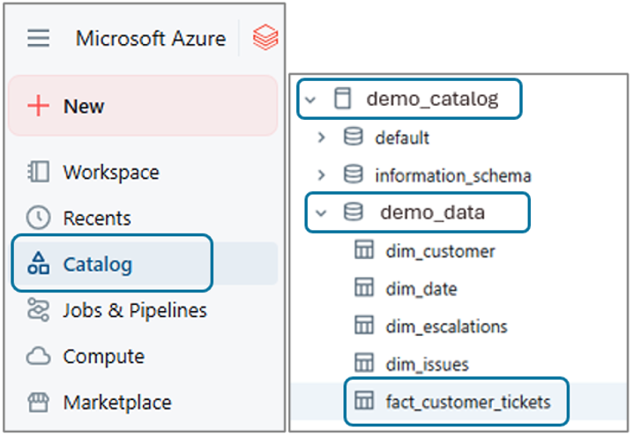The height and width of the screenshot is (437, 633).
Task: Open Catalog in the sidebar
Action: click(97, 264)
